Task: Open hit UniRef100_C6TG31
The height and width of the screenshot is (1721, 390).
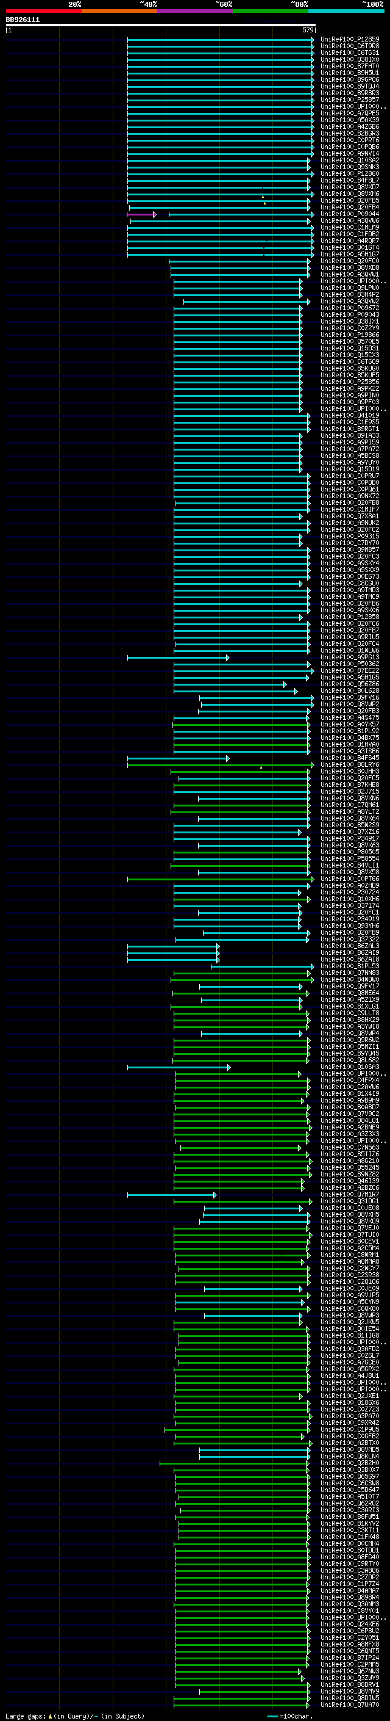Action: (350, 53)
